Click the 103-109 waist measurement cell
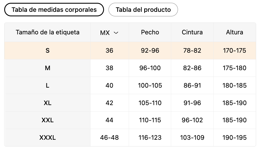 192,137
